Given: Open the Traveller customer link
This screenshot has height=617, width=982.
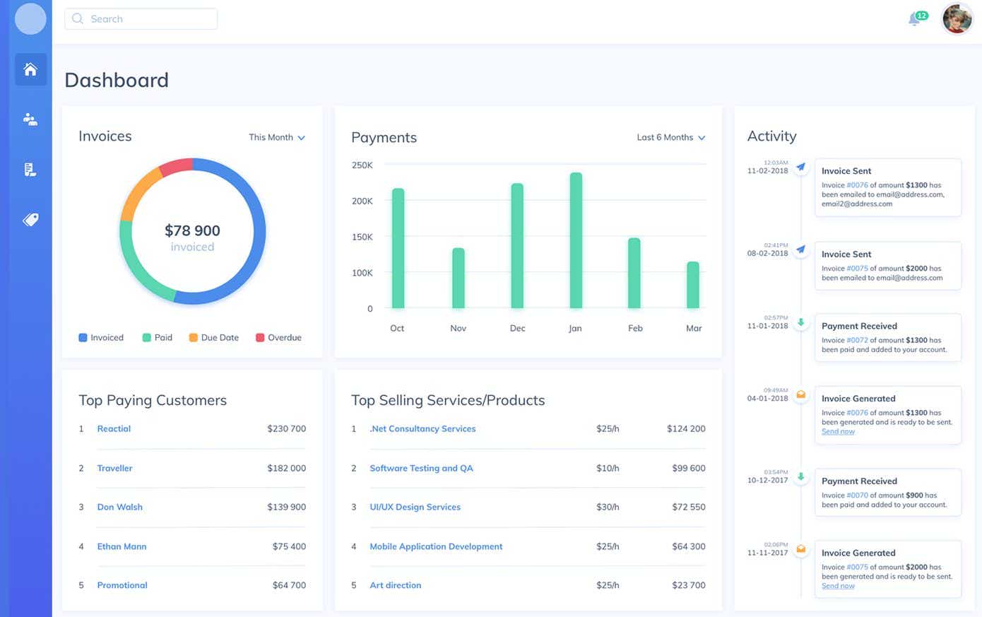Looking at the screenshot, I should pos(114,468).
